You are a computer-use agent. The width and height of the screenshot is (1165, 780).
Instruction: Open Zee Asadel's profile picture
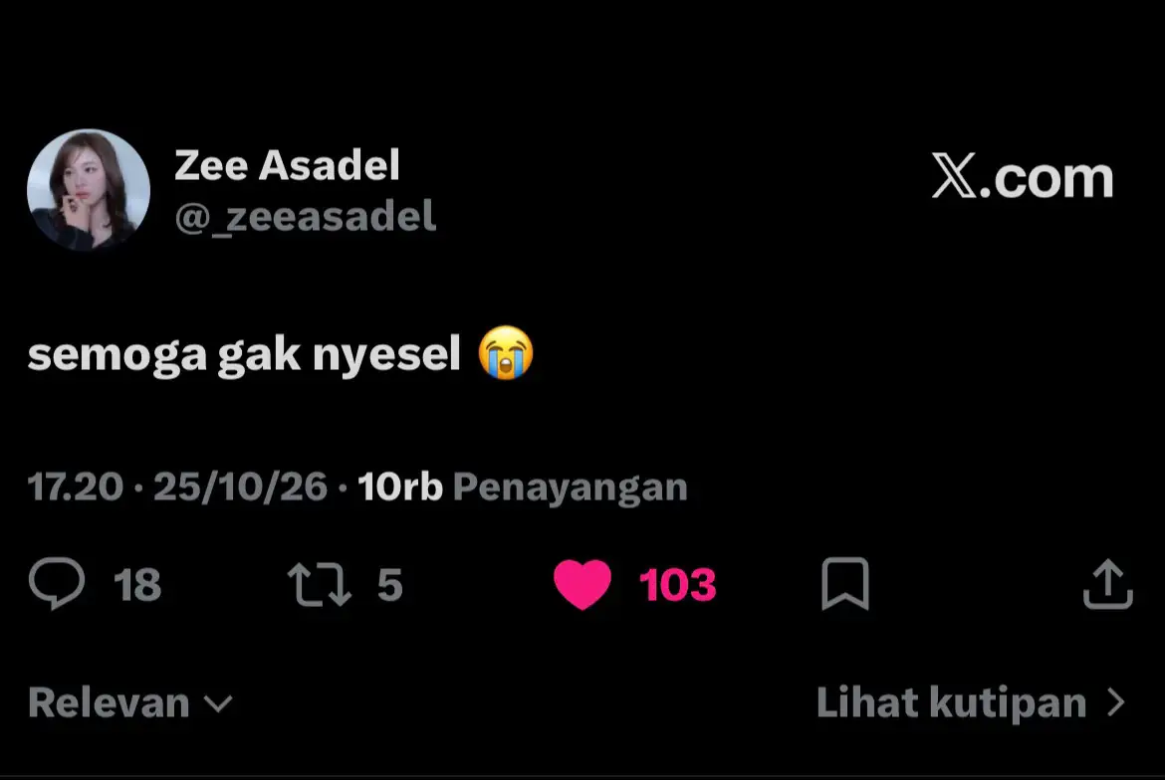pyautogui.click(x=89, y=190)
